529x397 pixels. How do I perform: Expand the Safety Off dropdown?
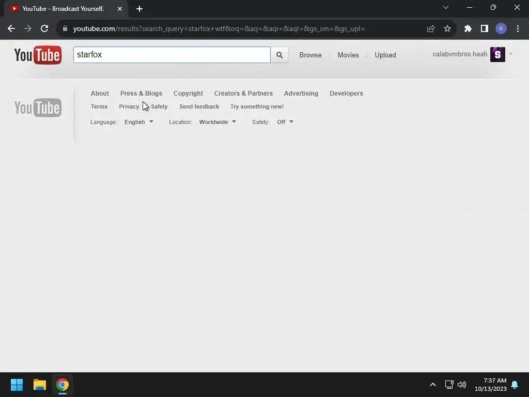(x=285, y=122)
